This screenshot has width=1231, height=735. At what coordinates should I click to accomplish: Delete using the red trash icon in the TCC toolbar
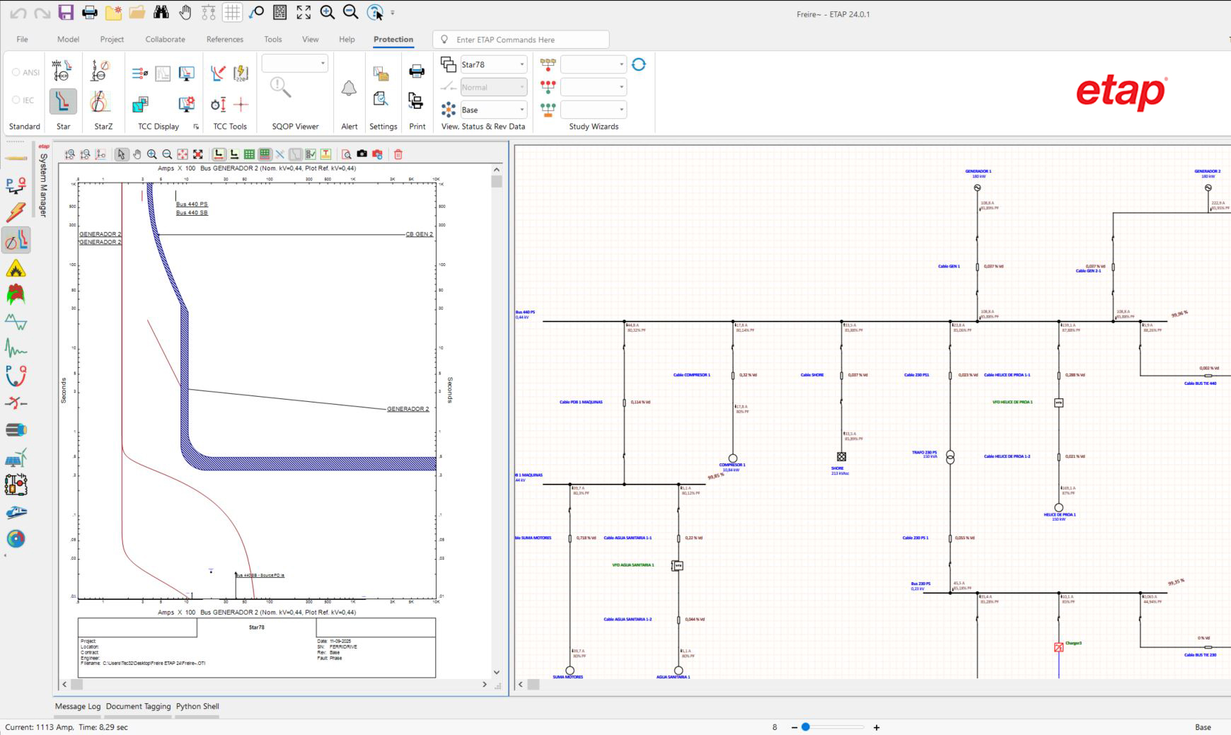coord(398,154)
